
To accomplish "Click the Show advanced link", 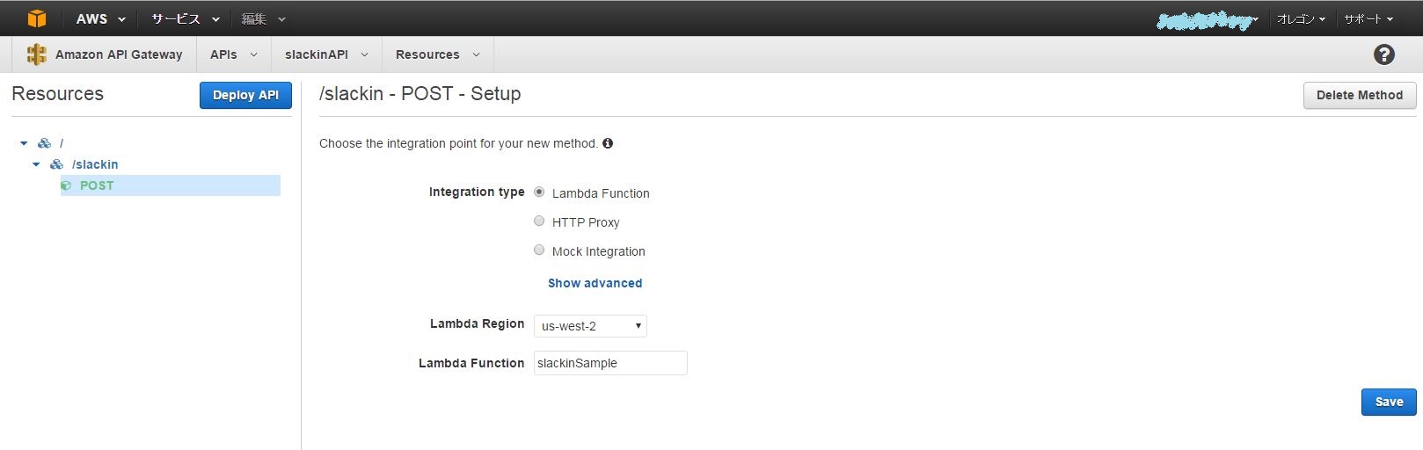I will pyautogui.click(x=595, y=283).
